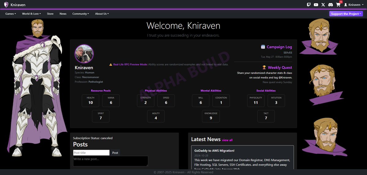This screenshot has width=367, height=175.
Task: Open GoDaddy to AWS Migration article
Action: (214, 151)
